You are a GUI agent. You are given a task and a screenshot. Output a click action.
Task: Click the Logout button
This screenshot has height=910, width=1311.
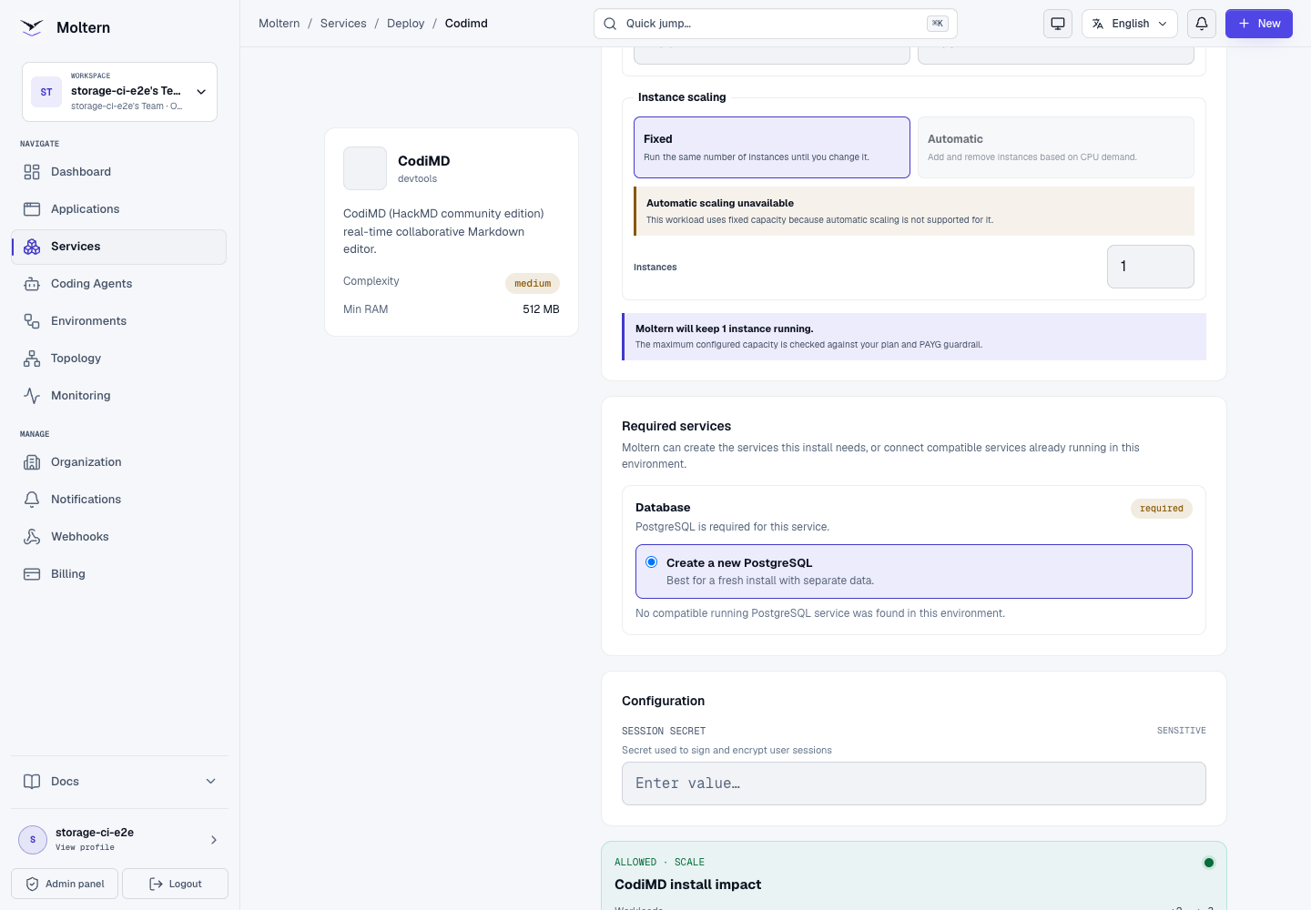(x=175, y=884)
